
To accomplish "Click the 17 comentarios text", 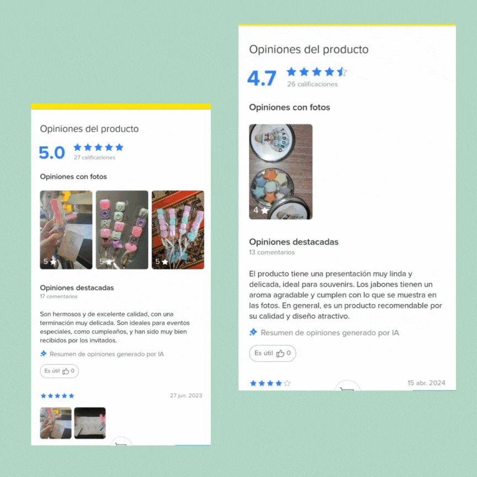I will click(59, 296).
